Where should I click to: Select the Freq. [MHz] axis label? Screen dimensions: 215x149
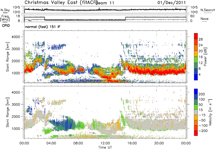(5, 18)
